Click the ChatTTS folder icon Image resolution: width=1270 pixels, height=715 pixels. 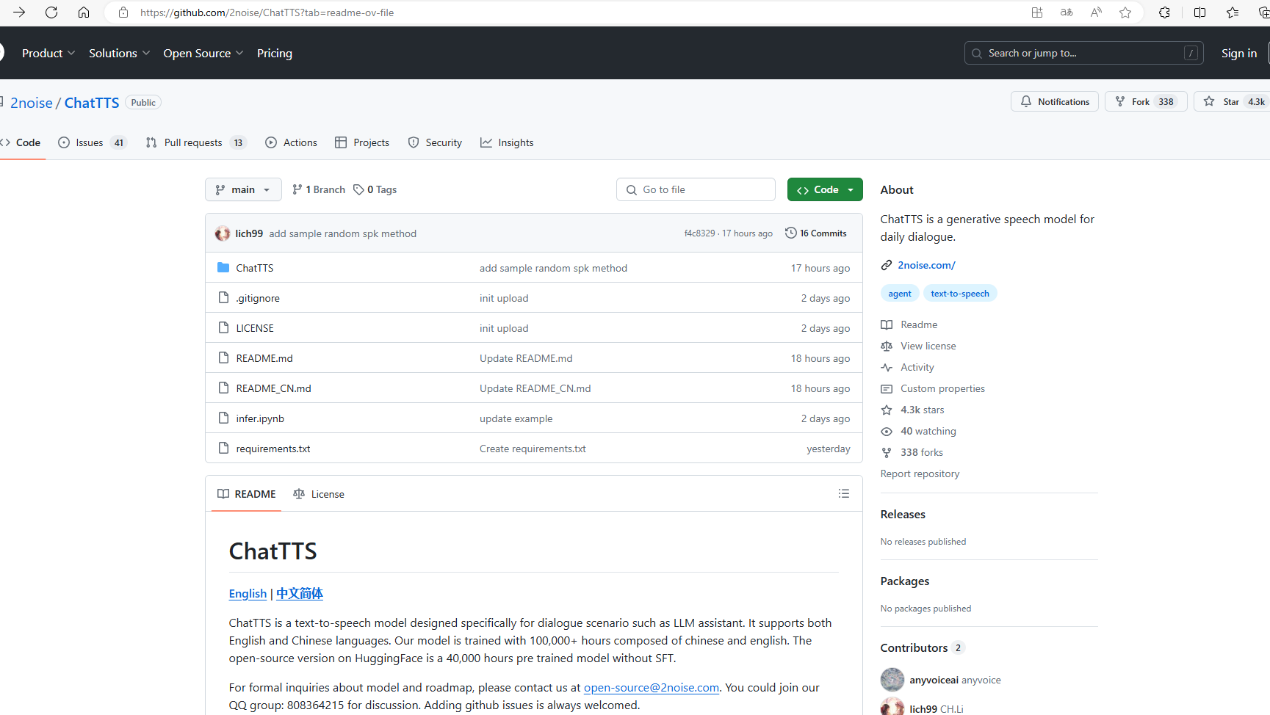point(223,268)
